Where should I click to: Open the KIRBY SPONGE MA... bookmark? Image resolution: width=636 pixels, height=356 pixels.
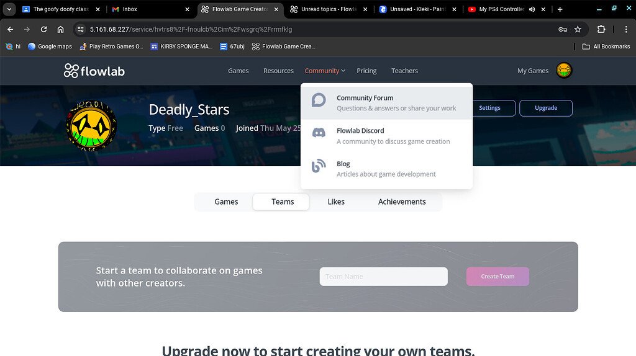pos(182,47)
